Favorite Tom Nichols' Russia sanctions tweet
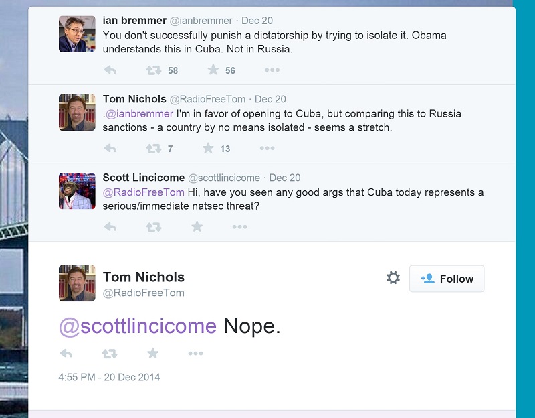 pyautogui.click(x=208, y=149)
